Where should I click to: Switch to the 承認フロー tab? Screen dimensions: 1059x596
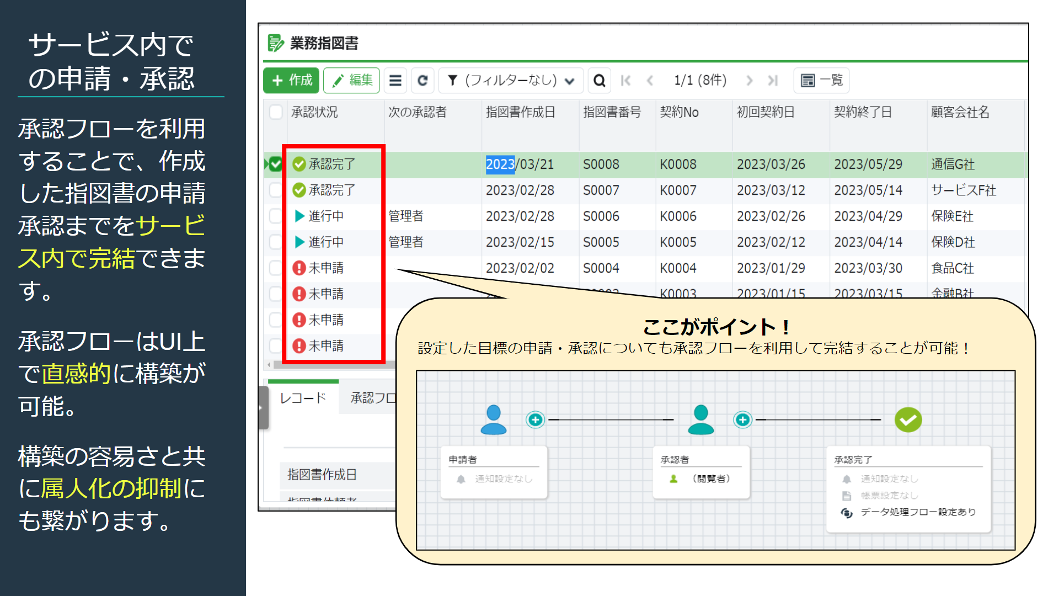tap(373, 398)
